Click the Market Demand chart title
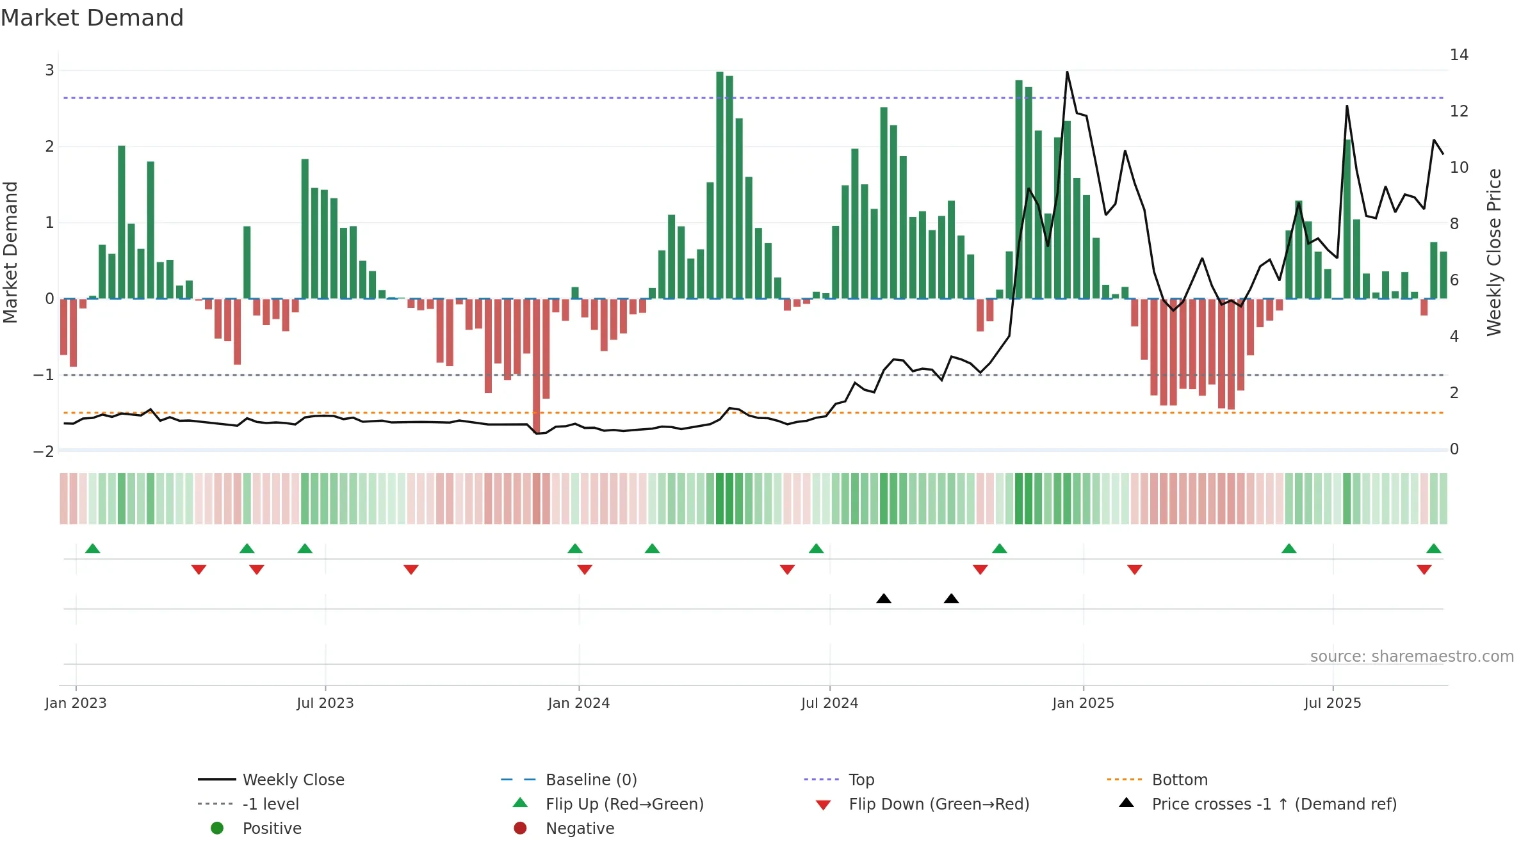The image size is (1537, 864). coord(92,18)
